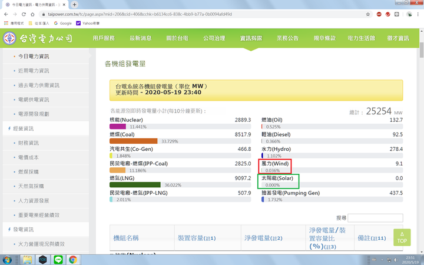The image size is (424, 265).
Task: Select 火力營運現況與績效 in the sidebar
Action: point(41,244)
